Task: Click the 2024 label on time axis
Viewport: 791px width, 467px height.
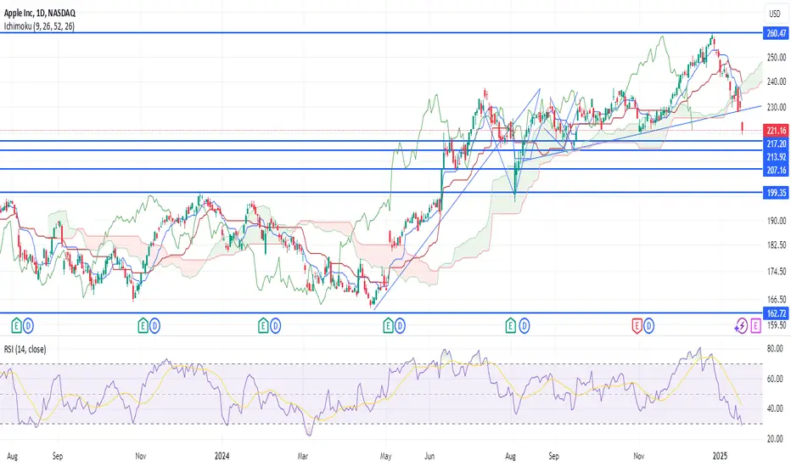Action: point(222,456)
